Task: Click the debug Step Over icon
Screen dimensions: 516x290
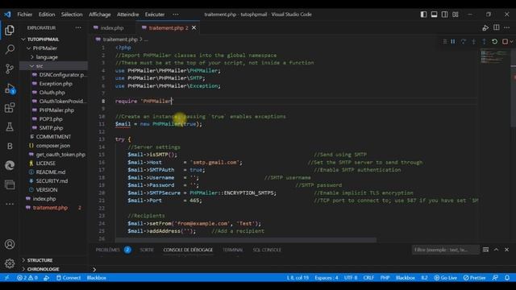Action: pyautogui.click(x=464, y=42)
